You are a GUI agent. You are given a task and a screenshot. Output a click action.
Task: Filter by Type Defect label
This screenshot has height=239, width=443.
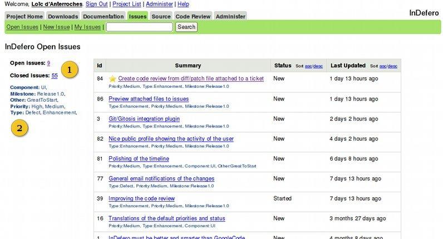click(33, 113)
